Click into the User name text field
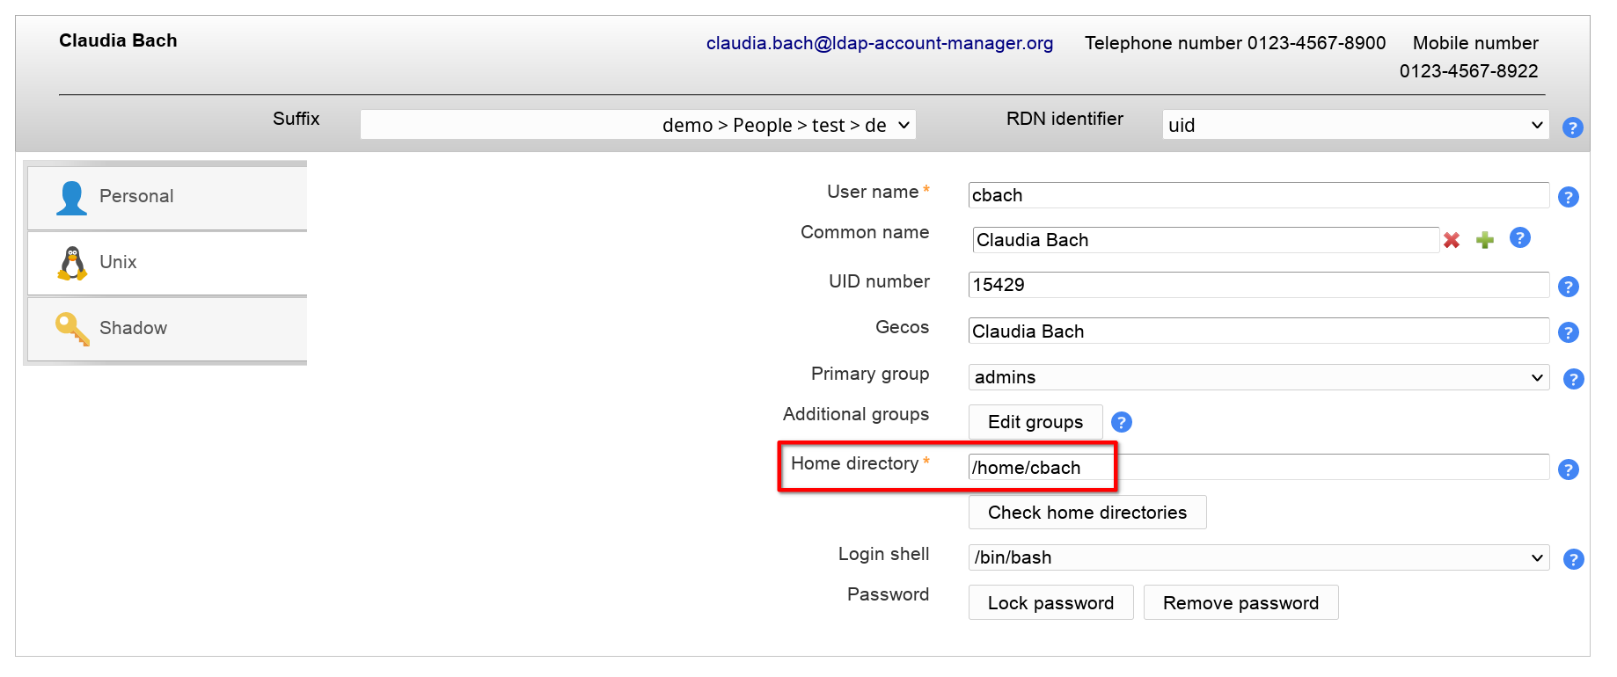The image size is (1617, 677). pos(1258,195)
